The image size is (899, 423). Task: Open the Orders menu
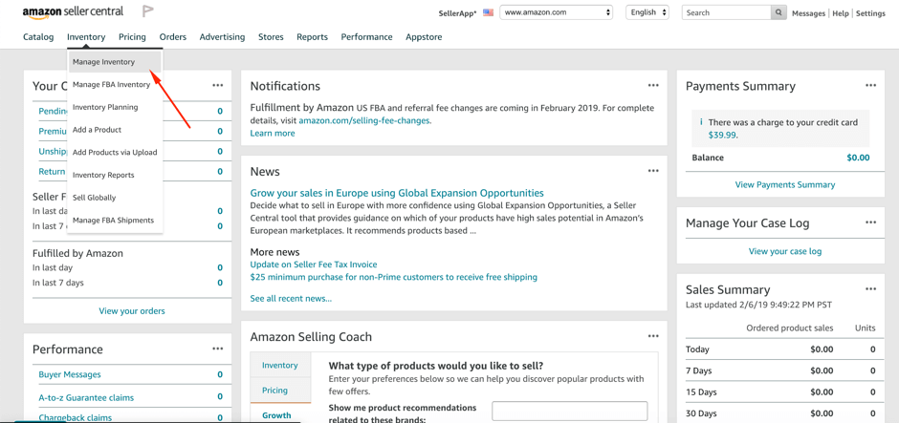point(173,36)
